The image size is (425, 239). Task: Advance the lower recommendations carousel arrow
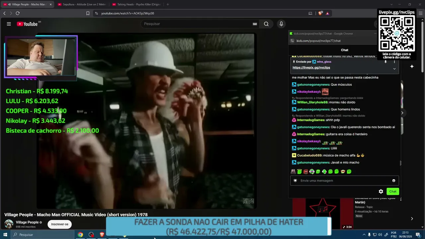pyautogui.click(x=412, y=219)
